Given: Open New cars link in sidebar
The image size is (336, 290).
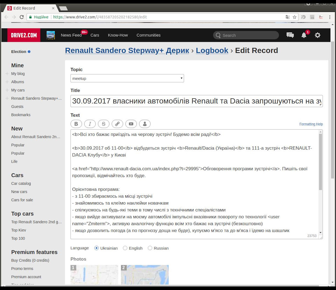Looking at the screenshot, I should coord(19,192).
